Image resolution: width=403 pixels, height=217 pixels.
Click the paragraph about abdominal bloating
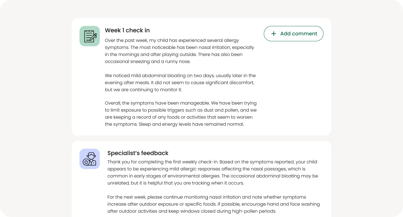[180, 82]
